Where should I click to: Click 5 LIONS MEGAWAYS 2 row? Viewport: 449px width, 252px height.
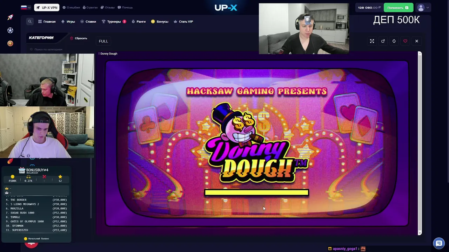pyautogui.click(x=36, y=204)
